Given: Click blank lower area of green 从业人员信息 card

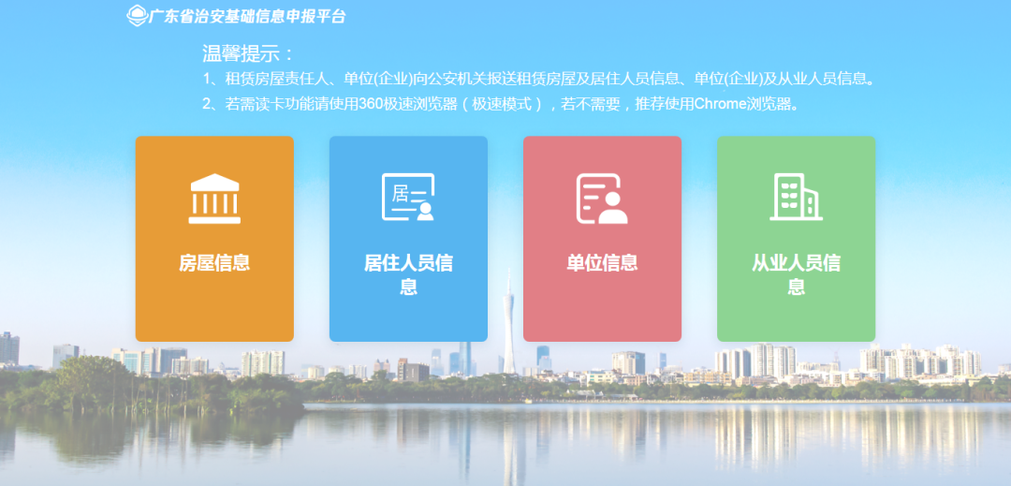Looking at the screenshot, I should tap(796, 320).
